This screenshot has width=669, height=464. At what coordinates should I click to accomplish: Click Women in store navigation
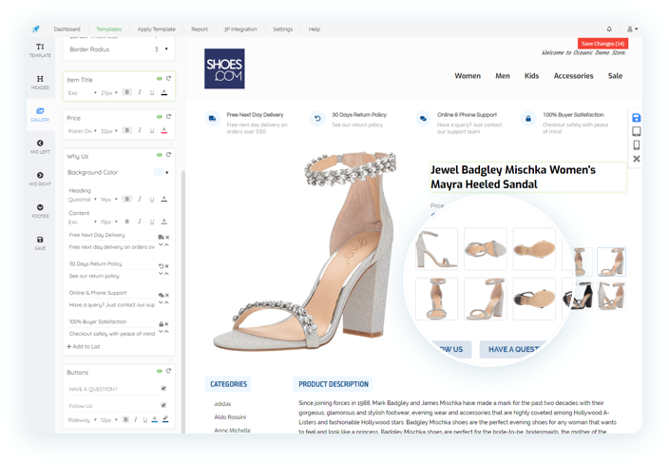468,75
